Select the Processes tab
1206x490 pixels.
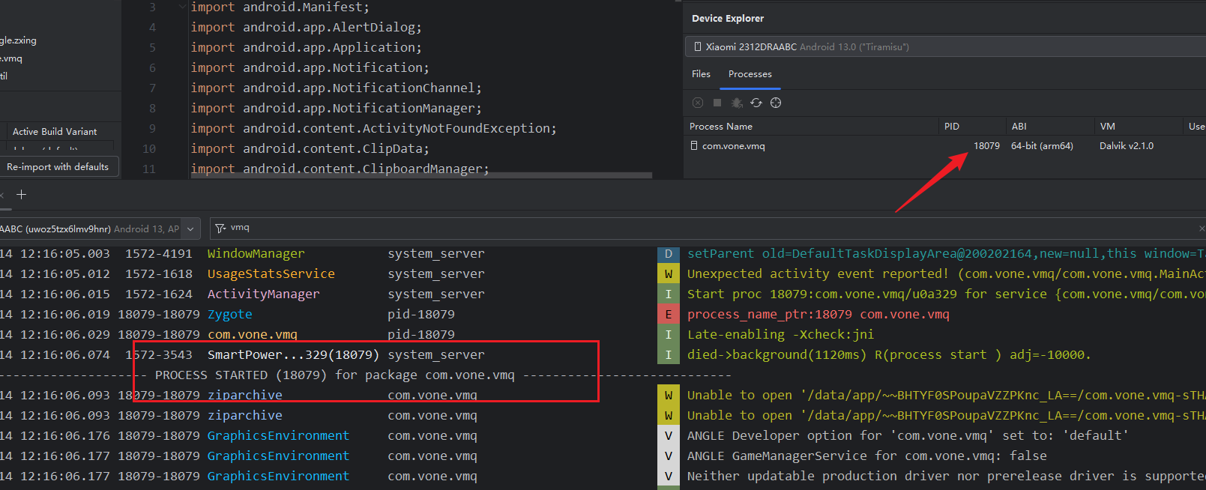[x=750, y=74]
